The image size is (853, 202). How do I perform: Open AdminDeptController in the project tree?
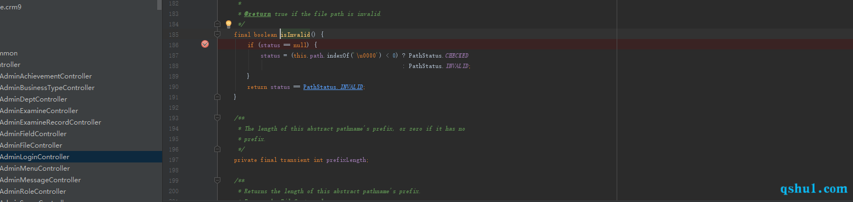tap(34, 99)
